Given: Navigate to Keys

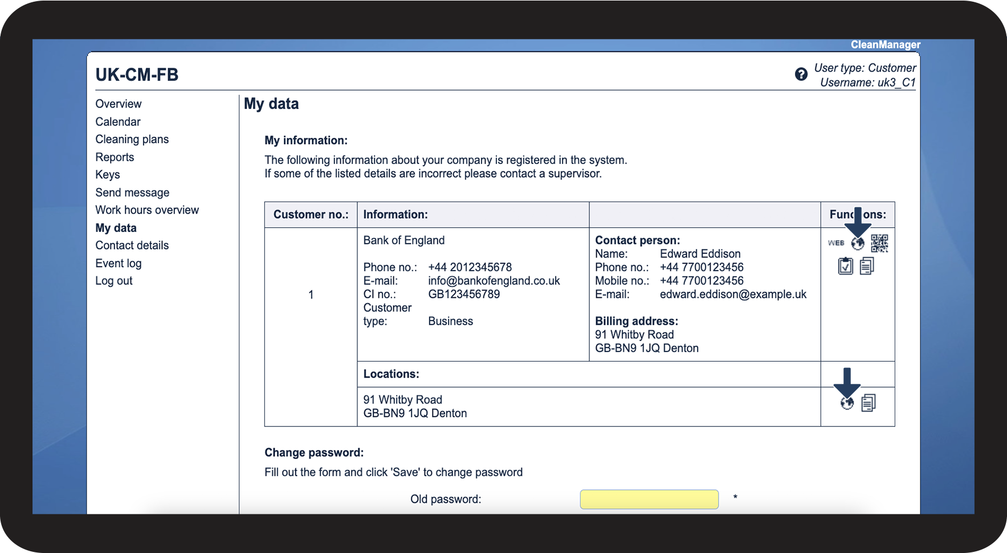Looking at the screenshot, I should tap(108, 175).
